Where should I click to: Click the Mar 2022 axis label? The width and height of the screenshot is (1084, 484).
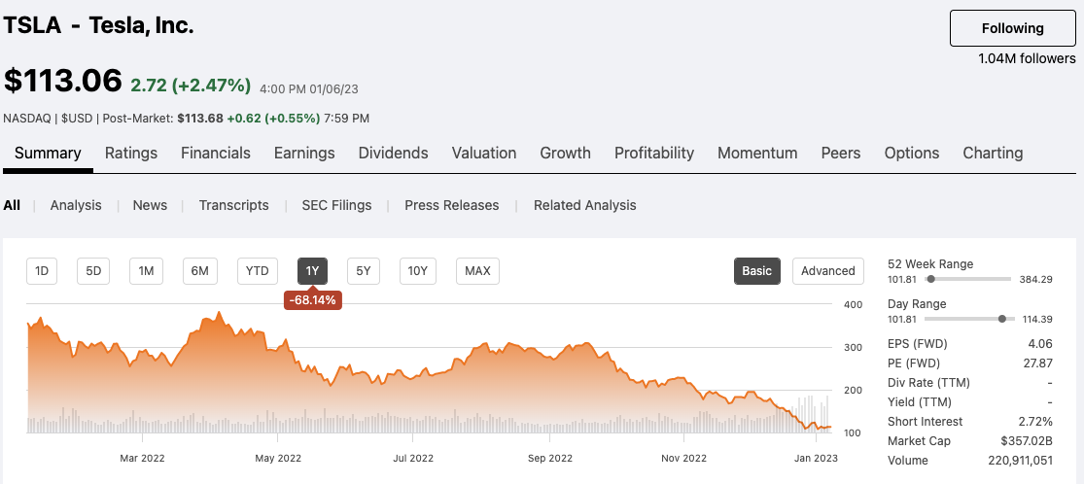[x=142, y=458]
